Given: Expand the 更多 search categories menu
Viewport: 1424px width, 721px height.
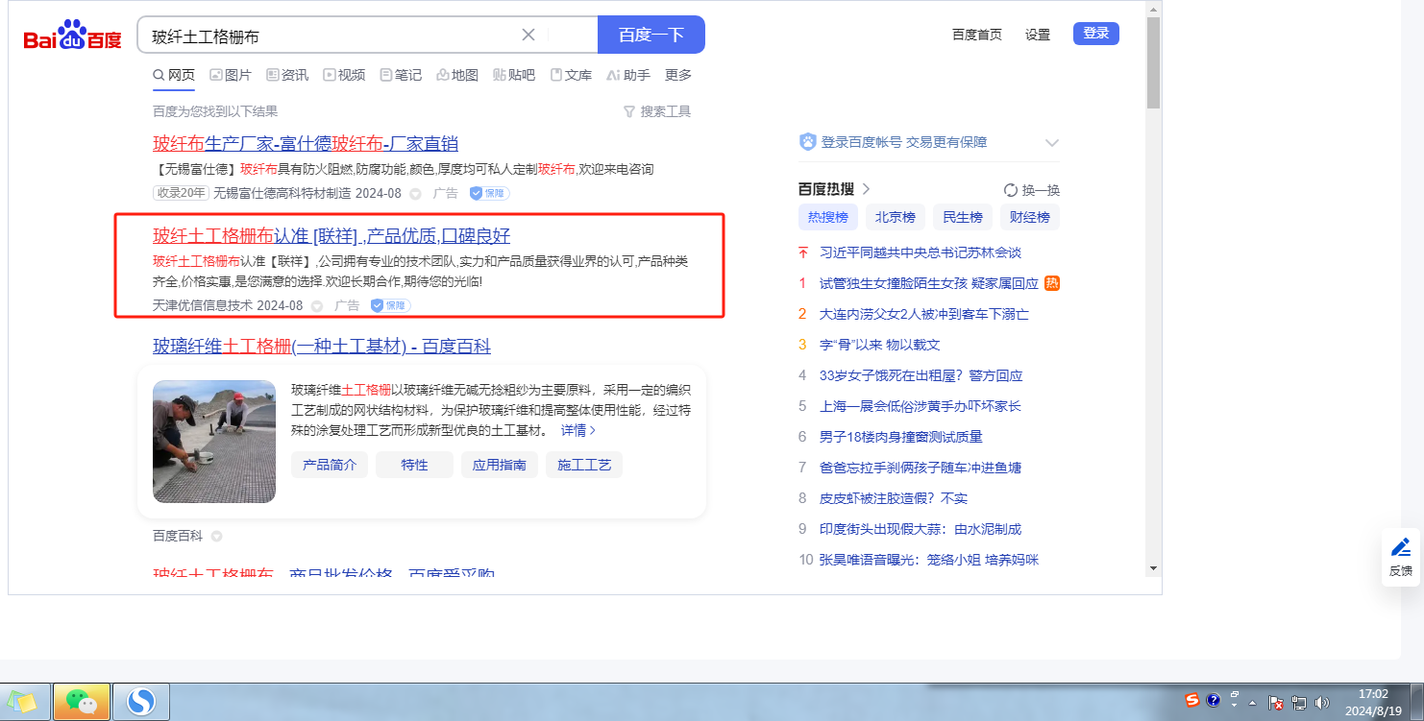Looking at the screenshot, I should tap(678, 75).
